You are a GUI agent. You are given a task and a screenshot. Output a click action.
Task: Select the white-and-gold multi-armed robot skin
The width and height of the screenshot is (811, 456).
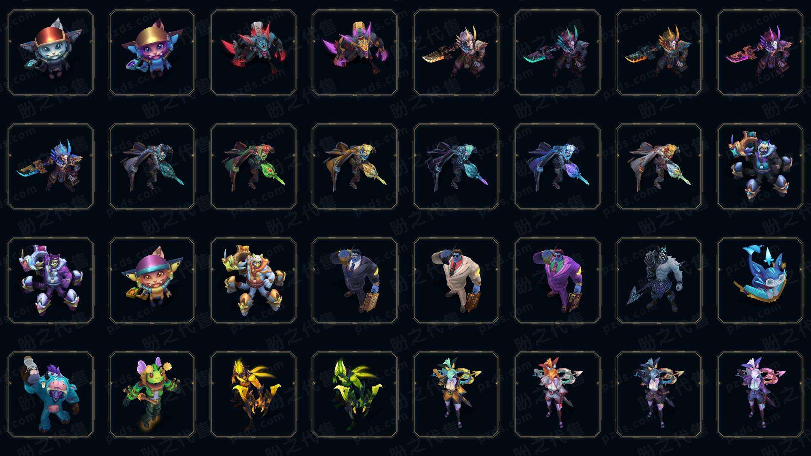253,280
